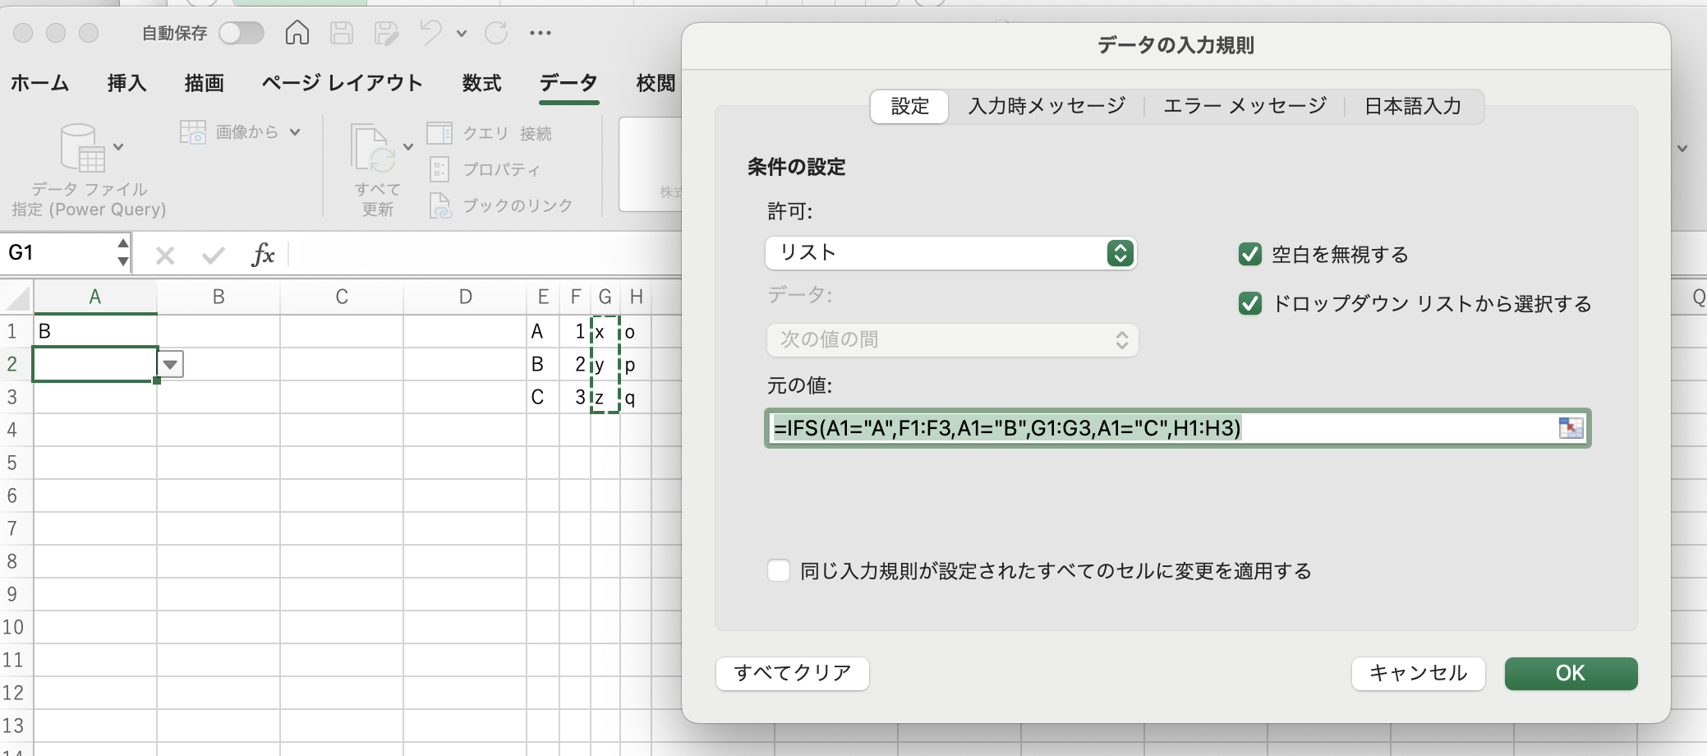The height and width of the screenshot is (756, 1707).
Task: Click the range selector icon in 元の値 field
Action: pos(1570,428)
